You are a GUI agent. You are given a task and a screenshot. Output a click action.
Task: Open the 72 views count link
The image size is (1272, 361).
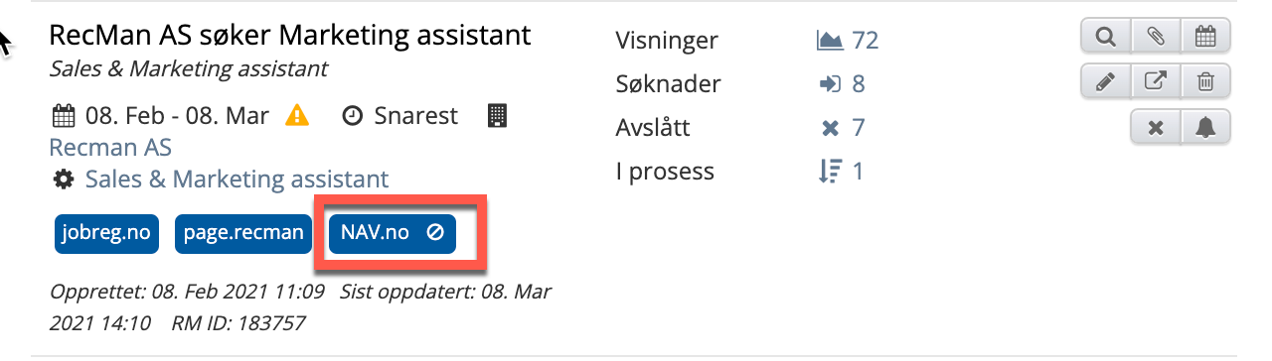coord(848,41)
